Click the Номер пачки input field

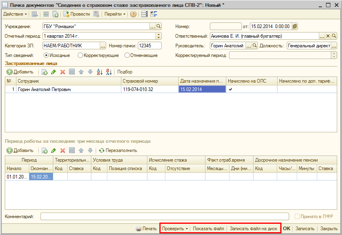pos(150,46)
